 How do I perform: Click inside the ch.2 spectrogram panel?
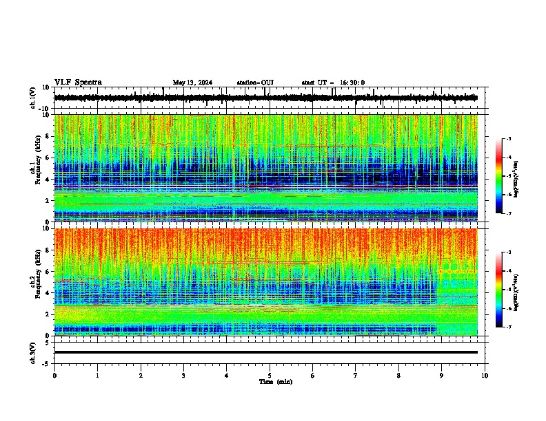point(266,282)
